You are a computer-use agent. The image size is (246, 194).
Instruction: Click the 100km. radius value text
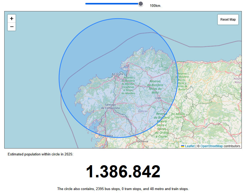pyautogui.click(x=155, y=6)
